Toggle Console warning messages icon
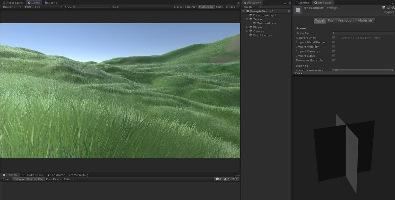 point(226,179)
